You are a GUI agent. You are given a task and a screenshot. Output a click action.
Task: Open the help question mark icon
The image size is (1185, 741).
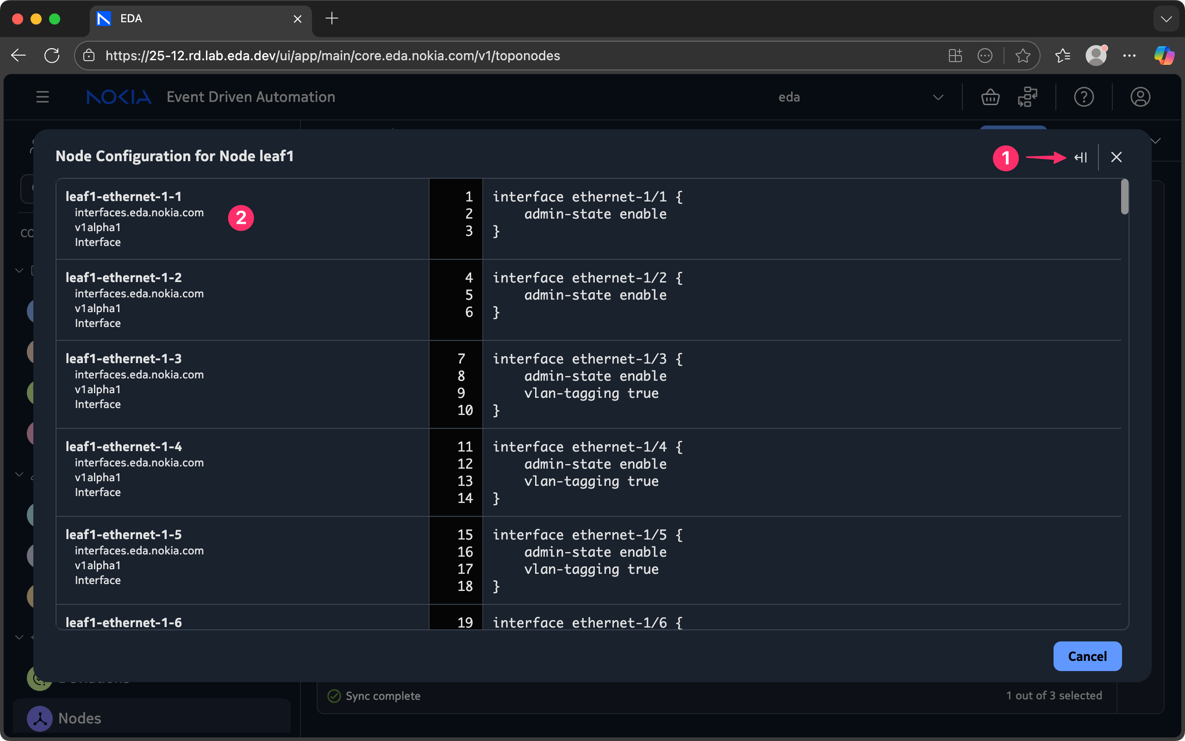pos(1084,97)
